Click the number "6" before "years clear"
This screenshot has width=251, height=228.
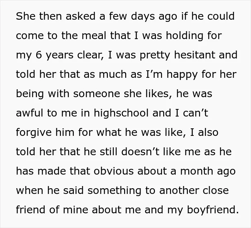(39, 55)
